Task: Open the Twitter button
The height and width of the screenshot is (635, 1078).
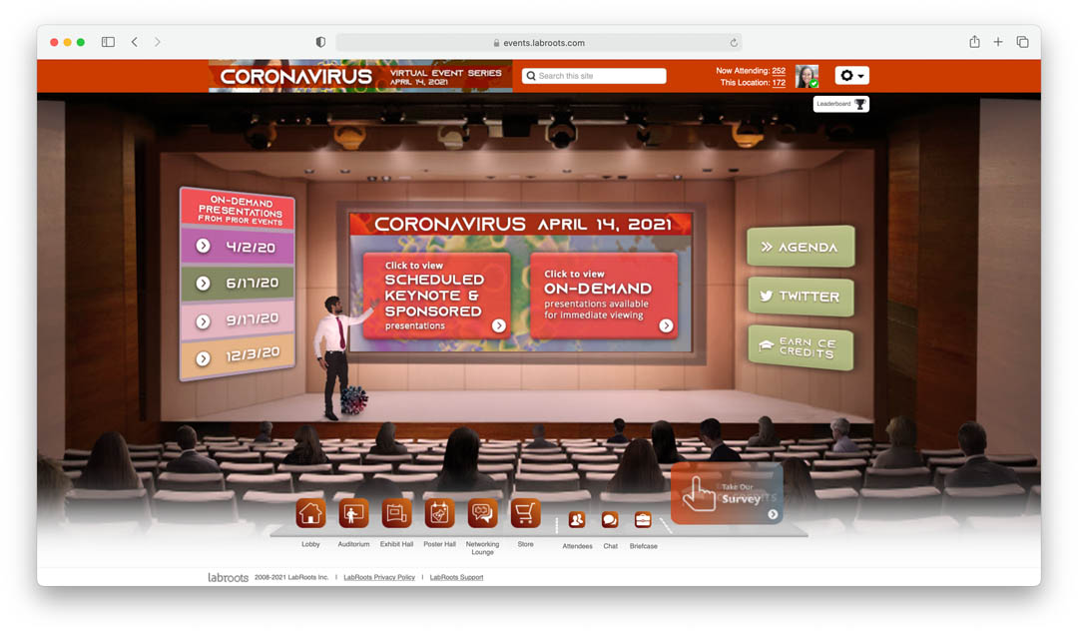Action: [x=801, y=297]
